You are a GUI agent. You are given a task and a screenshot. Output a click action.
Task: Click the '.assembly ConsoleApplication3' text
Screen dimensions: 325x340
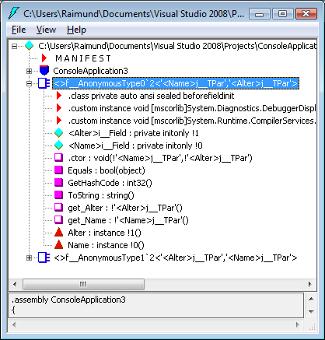[x=68, y=300]
